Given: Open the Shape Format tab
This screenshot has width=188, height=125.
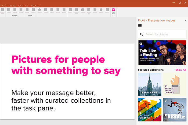Looking at the screenshot, I should [35, 6].
